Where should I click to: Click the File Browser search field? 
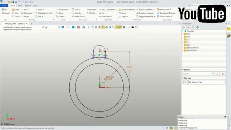click(197, 74)
